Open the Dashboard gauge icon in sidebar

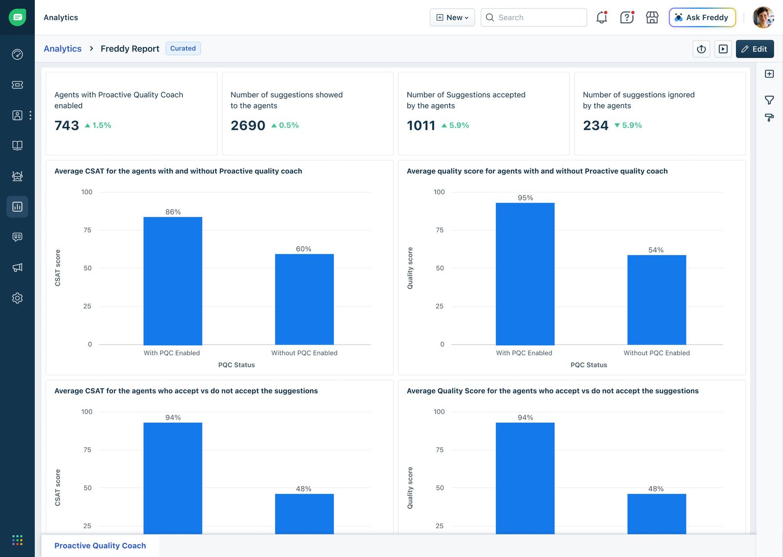pos(17,54)
